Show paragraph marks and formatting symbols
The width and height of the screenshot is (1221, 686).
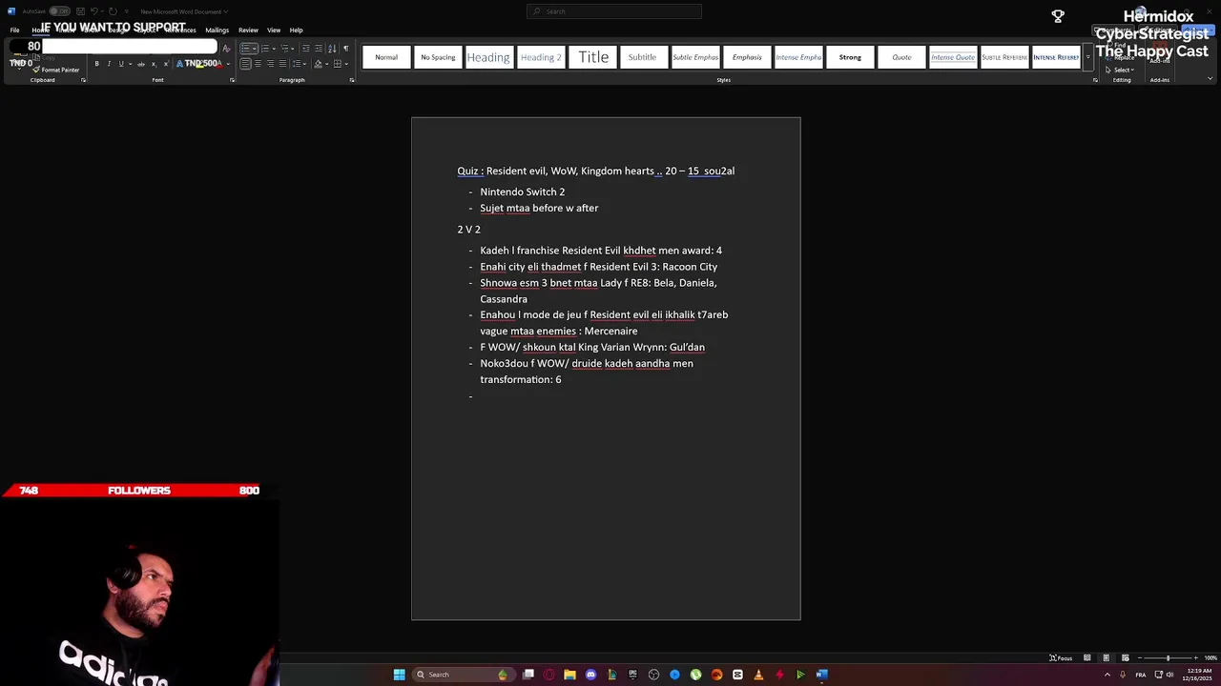pyautogui.click(x=345, y=49)
